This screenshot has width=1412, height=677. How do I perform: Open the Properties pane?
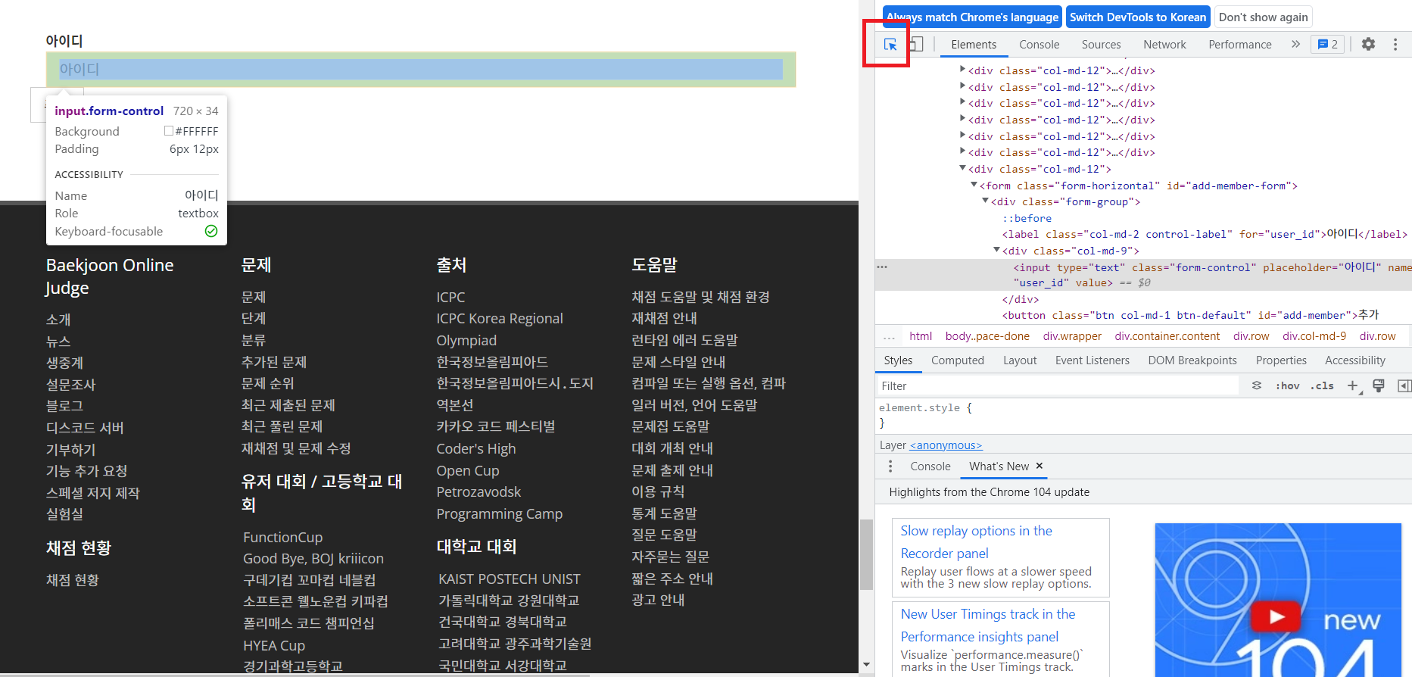point(1281,360)
